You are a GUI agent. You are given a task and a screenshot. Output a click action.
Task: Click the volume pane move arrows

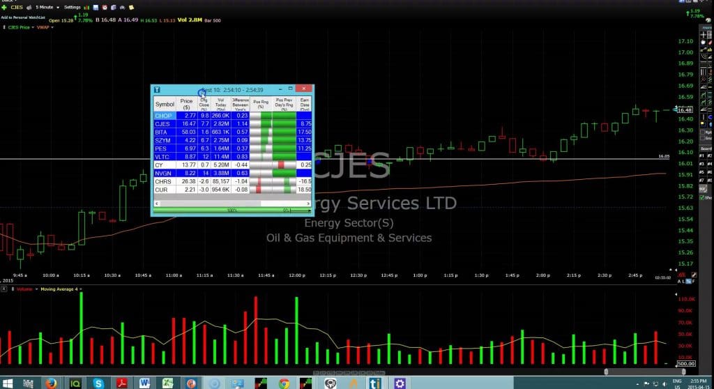point(13,289)
